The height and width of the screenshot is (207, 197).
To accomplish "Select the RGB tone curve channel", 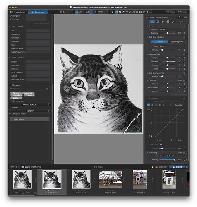I will 149,105.
